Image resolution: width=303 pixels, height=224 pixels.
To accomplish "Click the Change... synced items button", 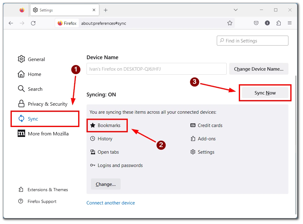I will pos(106,184).
